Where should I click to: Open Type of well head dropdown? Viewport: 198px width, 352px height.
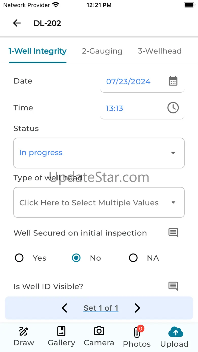coord(99,202)
